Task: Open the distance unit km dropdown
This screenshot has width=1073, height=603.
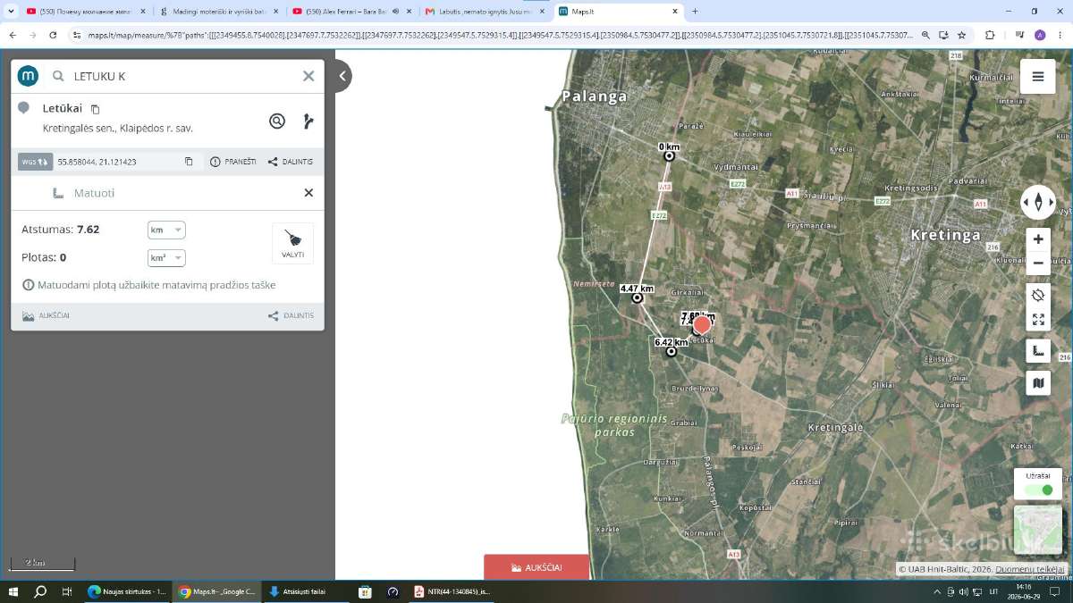Action: pos(166,230)
